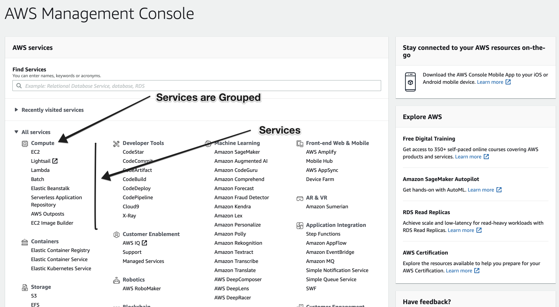
Task: Open the Lambda service
Action: pyautogui.click(x=40, y=170)
